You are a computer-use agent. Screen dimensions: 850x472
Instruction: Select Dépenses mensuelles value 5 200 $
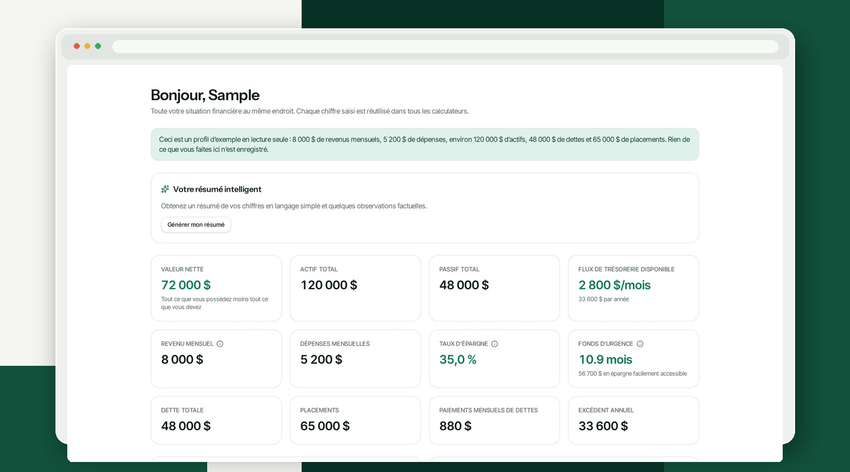[x=321, y=359]
